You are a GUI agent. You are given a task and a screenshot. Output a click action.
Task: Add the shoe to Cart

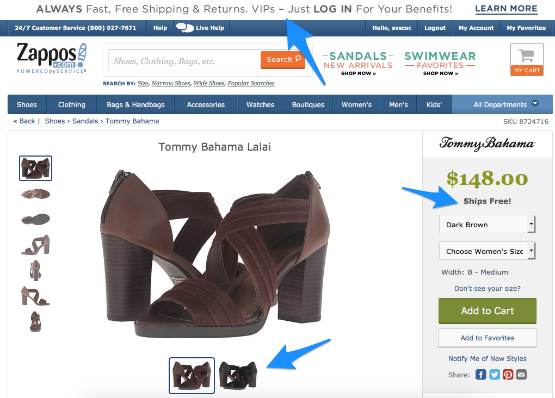pos(487,310)
